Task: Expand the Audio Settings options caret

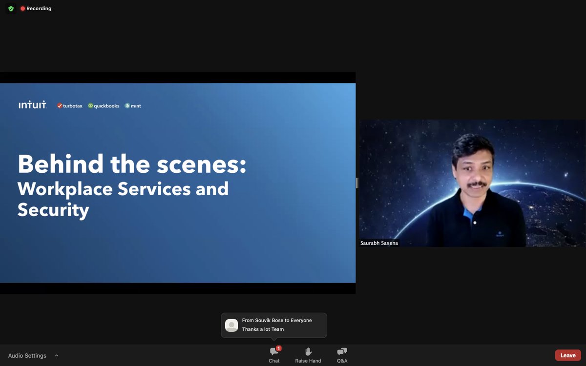Action: point(57,356)
